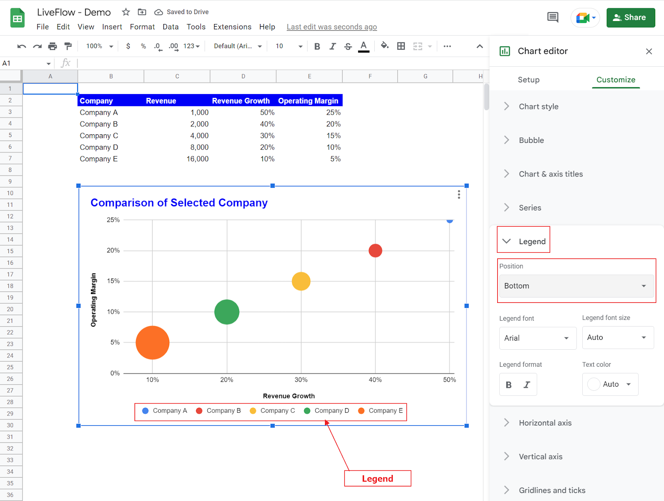Open the text color picker
The image size is (664, 501).
(364, 46)
